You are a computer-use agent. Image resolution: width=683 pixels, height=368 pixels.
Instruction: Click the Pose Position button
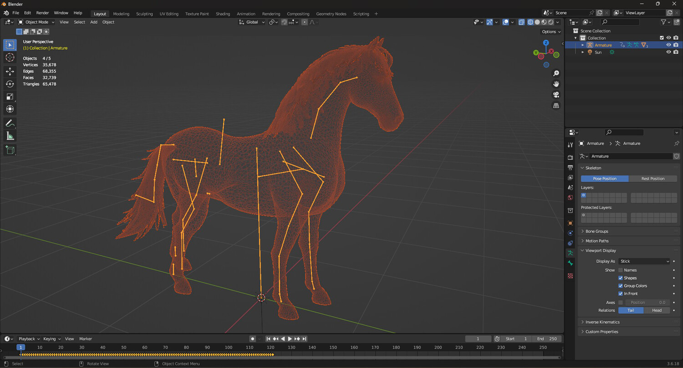[x=605, y=179]
